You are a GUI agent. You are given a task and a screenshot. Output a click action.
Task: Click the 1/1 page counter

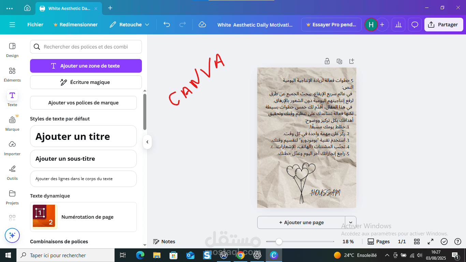click(x=402, y=242)
